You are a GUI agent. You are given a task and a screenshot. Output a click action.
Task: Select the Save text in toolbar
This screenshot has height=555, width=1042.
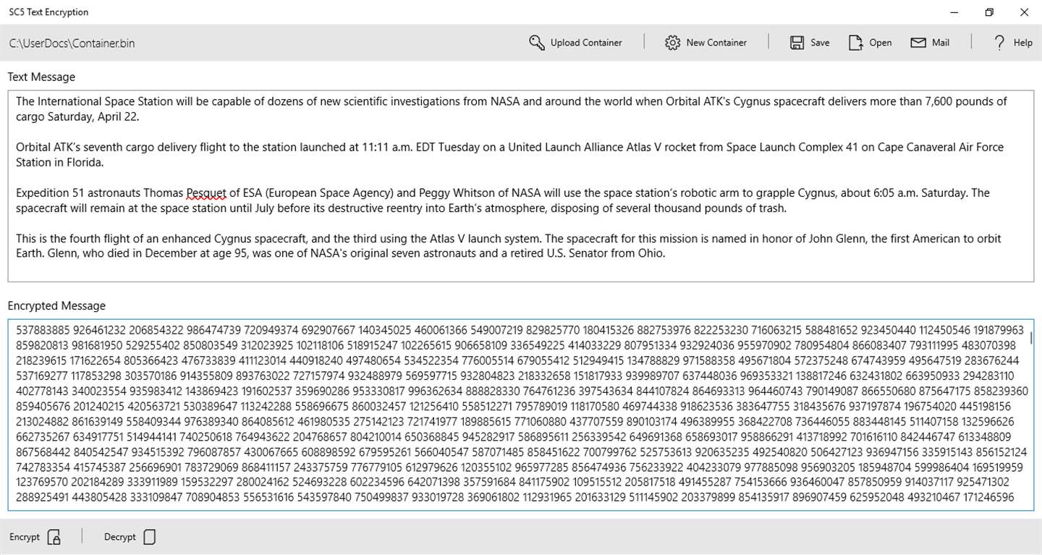tap(820, 43)
